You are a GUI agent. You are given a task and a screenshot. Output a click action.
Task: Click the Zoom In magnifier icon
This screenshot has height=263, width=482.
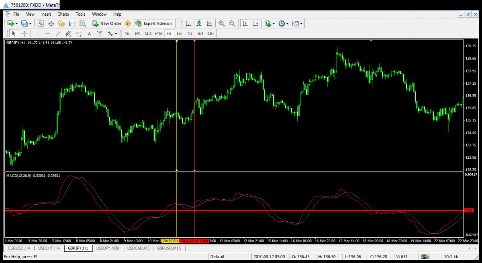click(x=221, y=24)
